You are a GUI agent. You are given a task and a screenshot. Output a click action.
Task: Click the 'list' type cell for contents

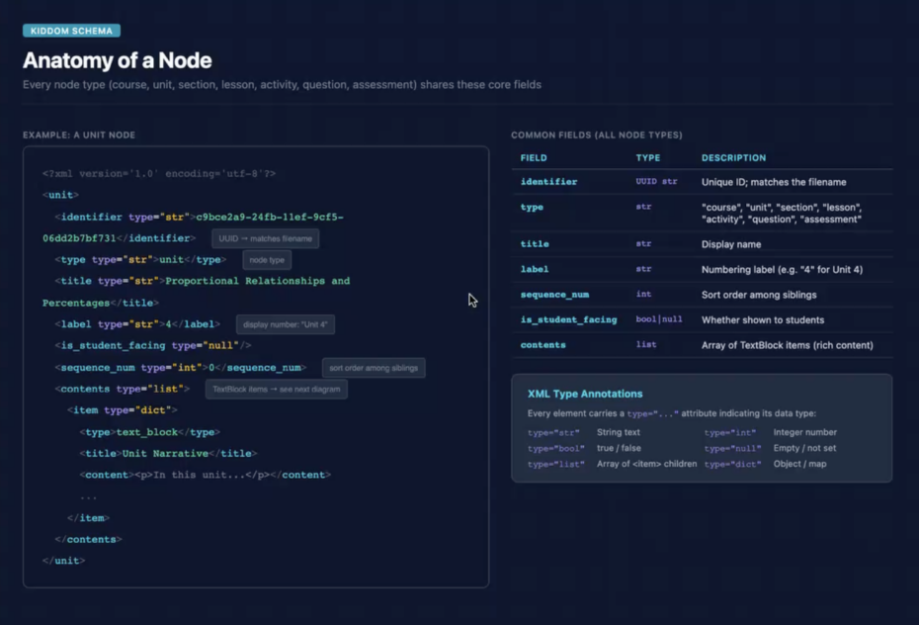tap(646, 344)
